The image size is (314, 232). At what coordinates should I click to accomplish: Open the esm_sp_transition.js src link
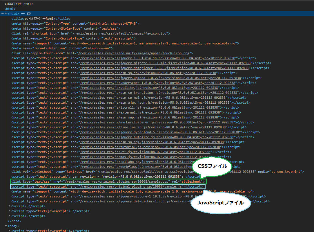pos(159,93)
